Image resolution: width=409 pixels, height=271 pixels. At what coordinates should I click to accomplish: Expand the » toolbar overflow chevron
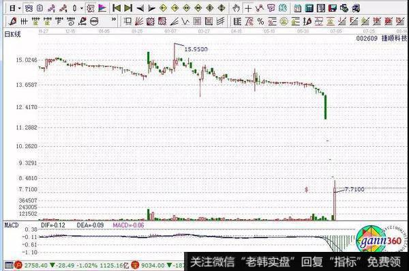click(x=114, y=19)
